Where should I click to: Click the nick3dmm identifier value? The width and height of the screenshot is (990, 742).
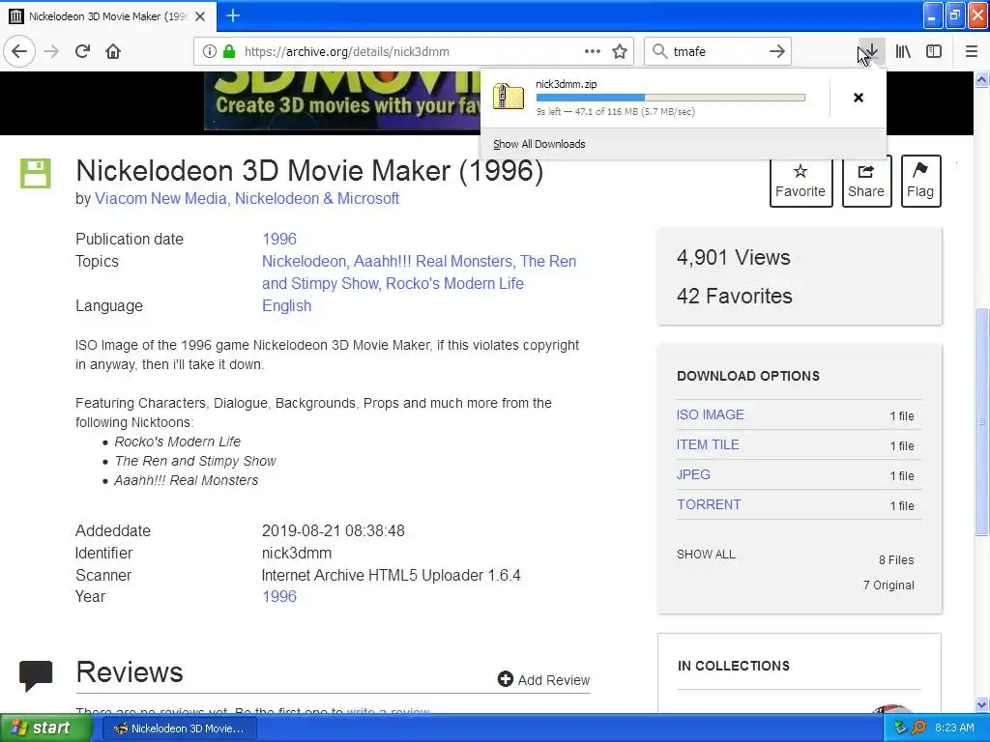pyautogui.click(x=296, y=554)
